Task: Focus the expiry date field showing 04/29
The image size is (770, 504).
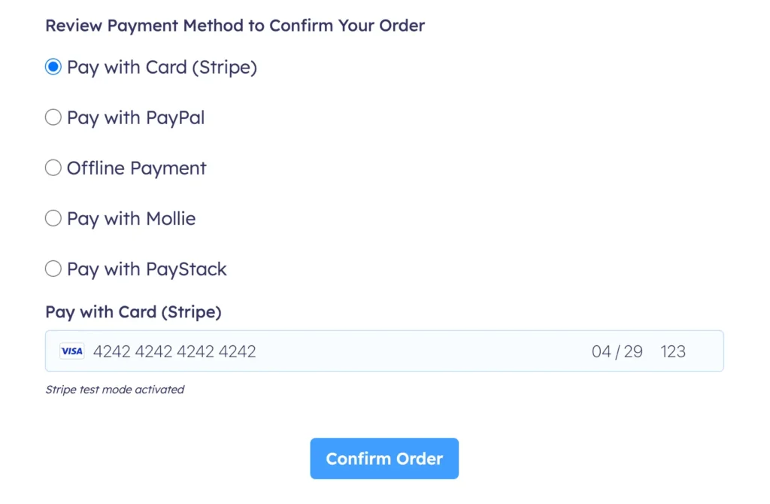Action: [617, 351]
